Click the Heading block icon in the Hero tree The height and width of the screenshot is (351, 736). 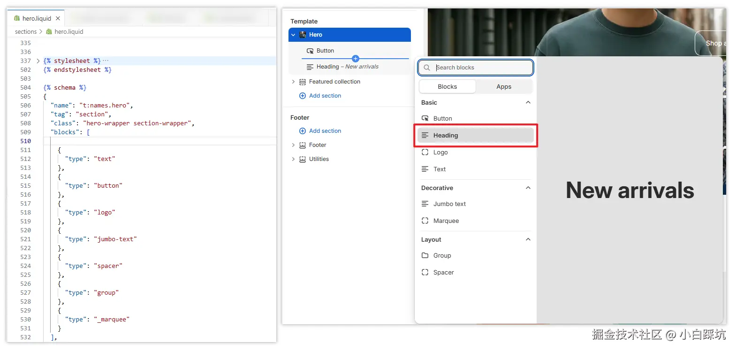310,67
